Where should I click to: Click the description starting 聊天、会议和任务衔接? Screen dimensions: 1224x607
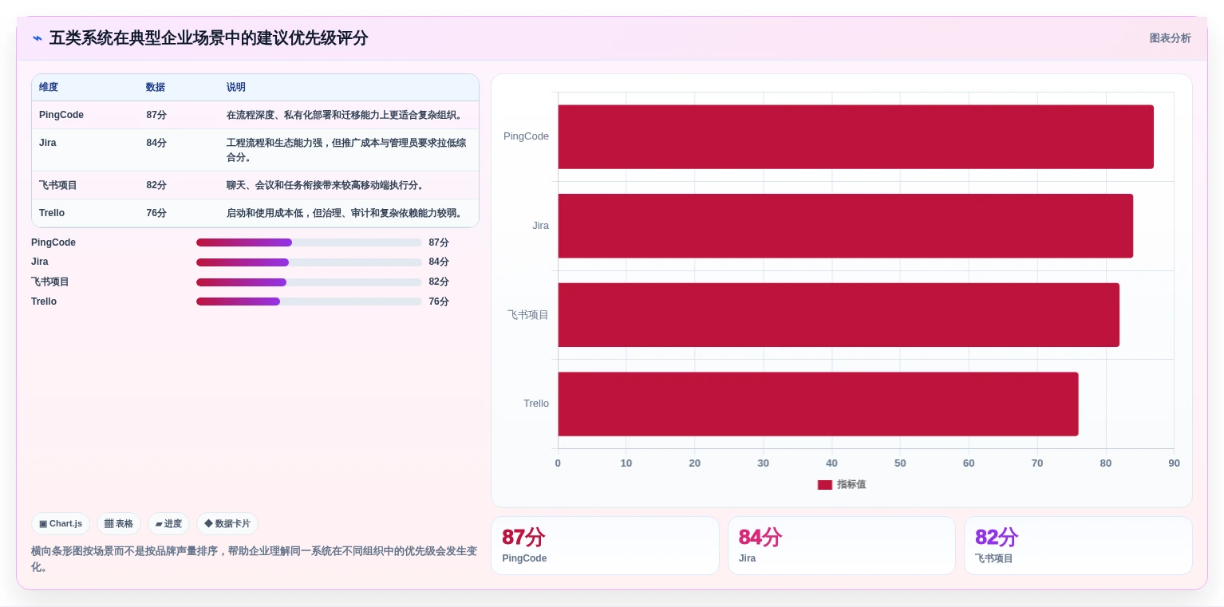[326, 185]
